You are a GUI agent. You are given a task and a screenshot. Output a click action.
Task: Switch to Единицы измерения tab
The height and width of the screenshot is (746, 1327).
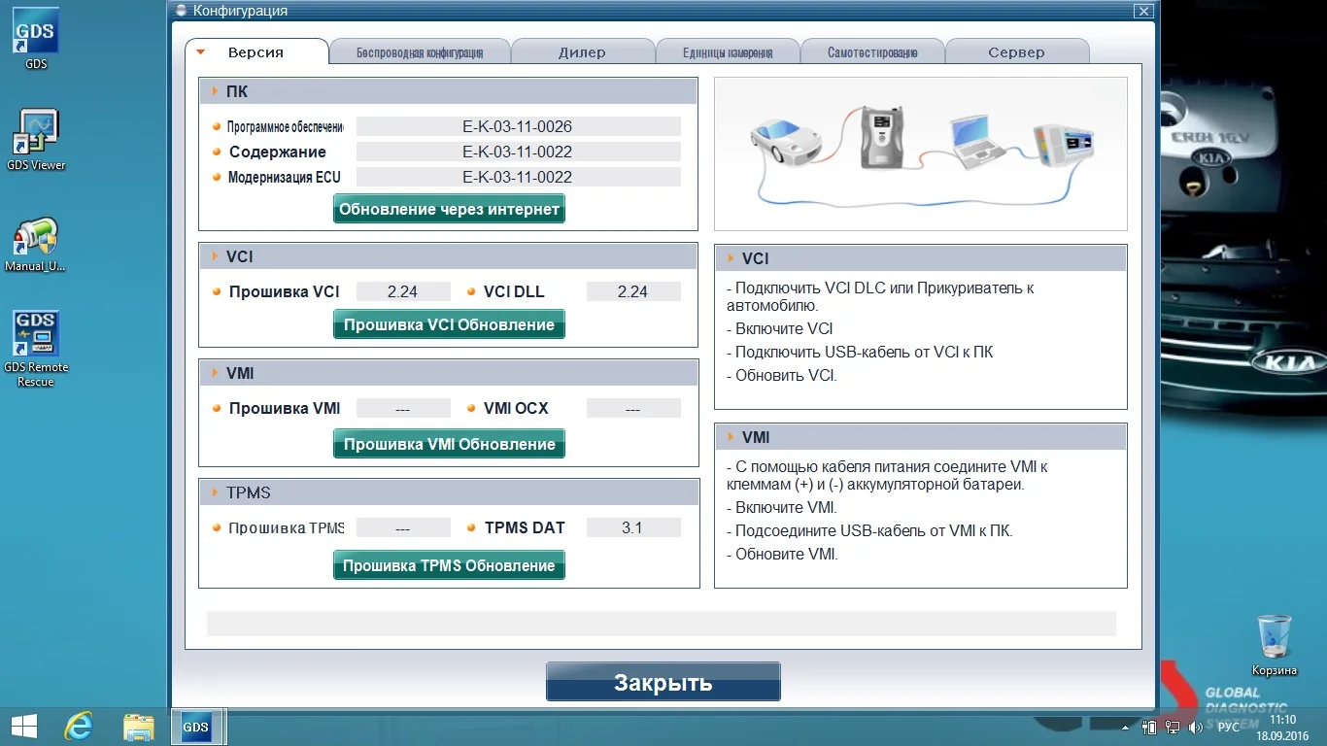click(x=728, y=52)
